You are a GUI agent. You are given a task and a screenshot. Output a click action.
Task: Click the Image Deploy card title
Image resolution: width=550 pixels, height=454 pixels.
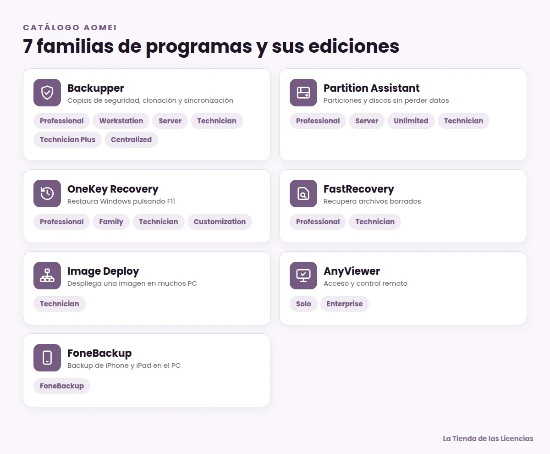(x=103, y=271)
